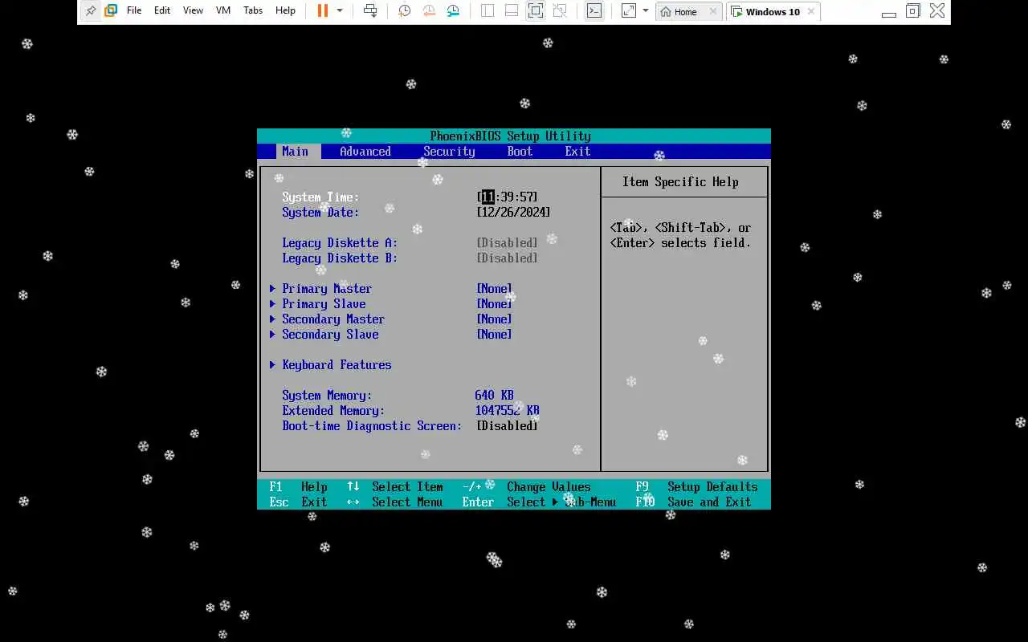
Task: Click the System Time label
Action: [x=320, y=197]
